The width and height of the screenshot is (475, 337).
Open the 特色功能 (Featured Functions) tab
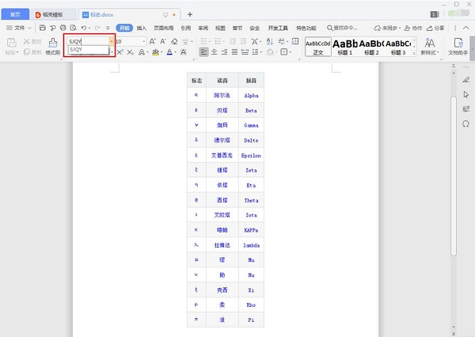click(x=306, y=28)
